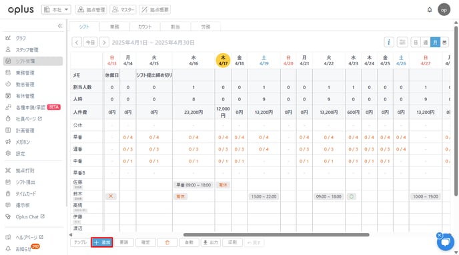
Task: Open the 本社 location dropdown
Action: (56, 9)
